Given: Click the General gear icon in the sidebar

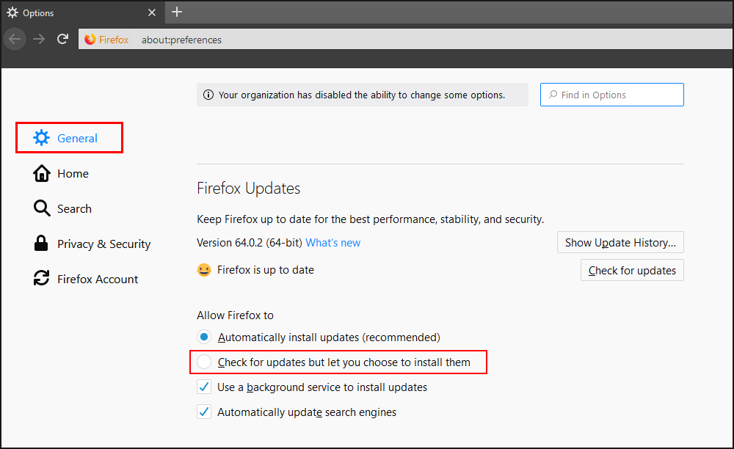Looking at the screenshot, I should [41, 137].
